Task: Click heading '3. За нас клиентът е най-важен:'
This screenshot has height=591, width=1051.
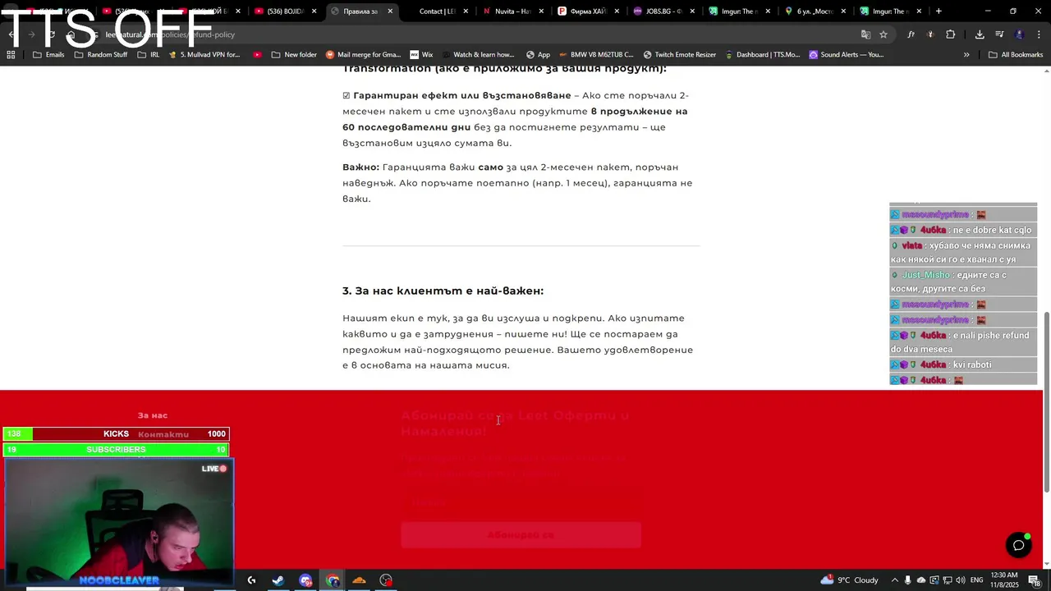Action: [443, 291]
